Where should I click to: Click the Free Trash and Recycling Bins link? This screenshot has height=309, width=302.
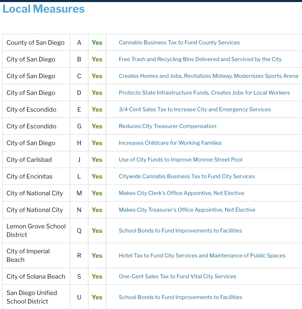[200, 59]
